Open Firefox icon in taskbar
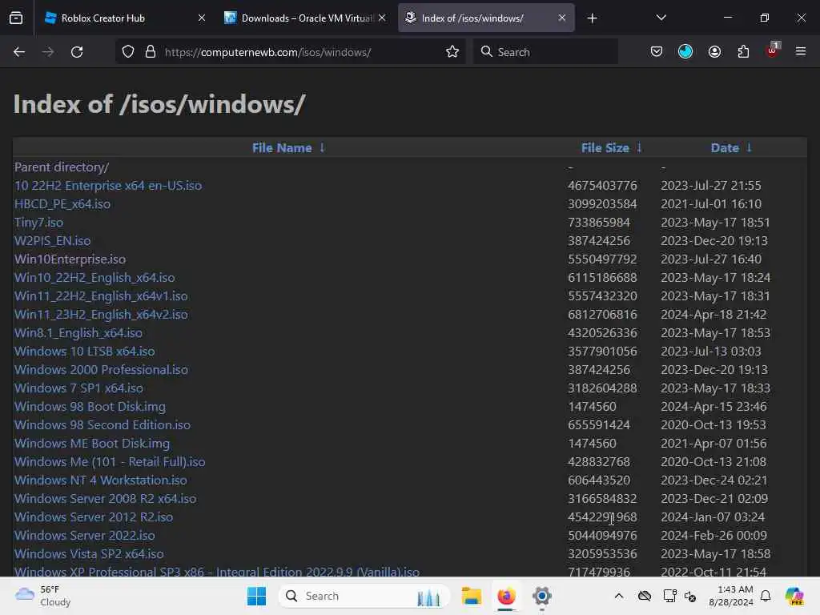820x615 pixels. pos(506,596)
